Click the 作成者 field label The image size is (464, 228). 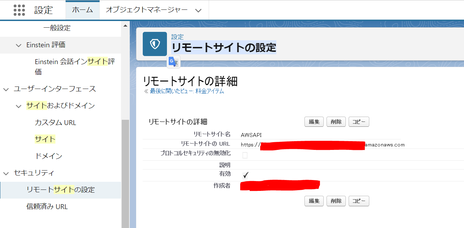222,186
